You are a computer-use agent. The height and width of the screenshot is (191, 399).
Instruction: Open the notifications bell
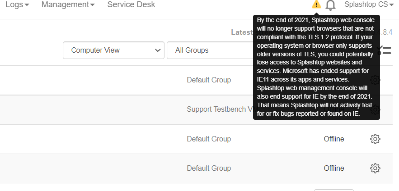331,5
